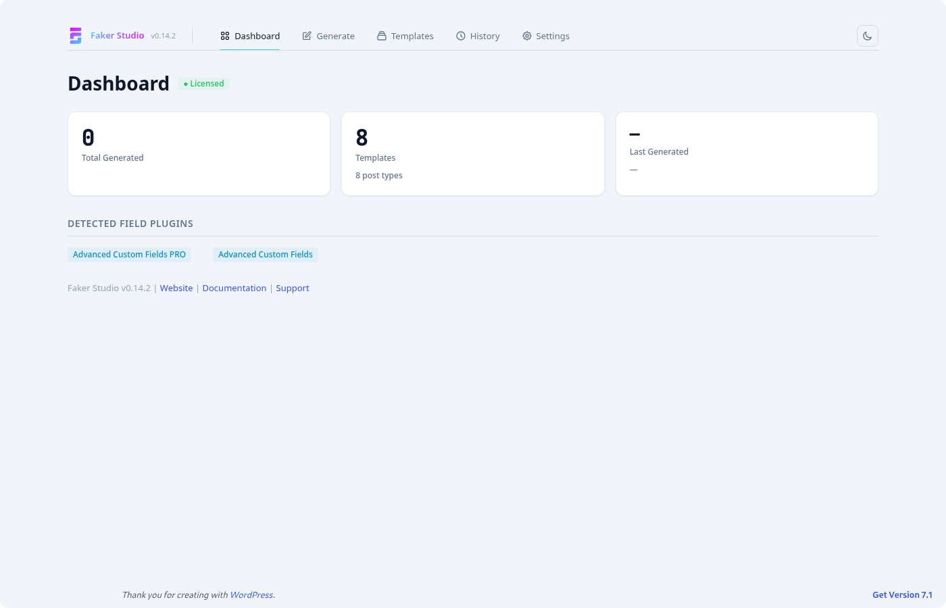
Task: Select the Total Generated stat card
Action: click(199, 154)
